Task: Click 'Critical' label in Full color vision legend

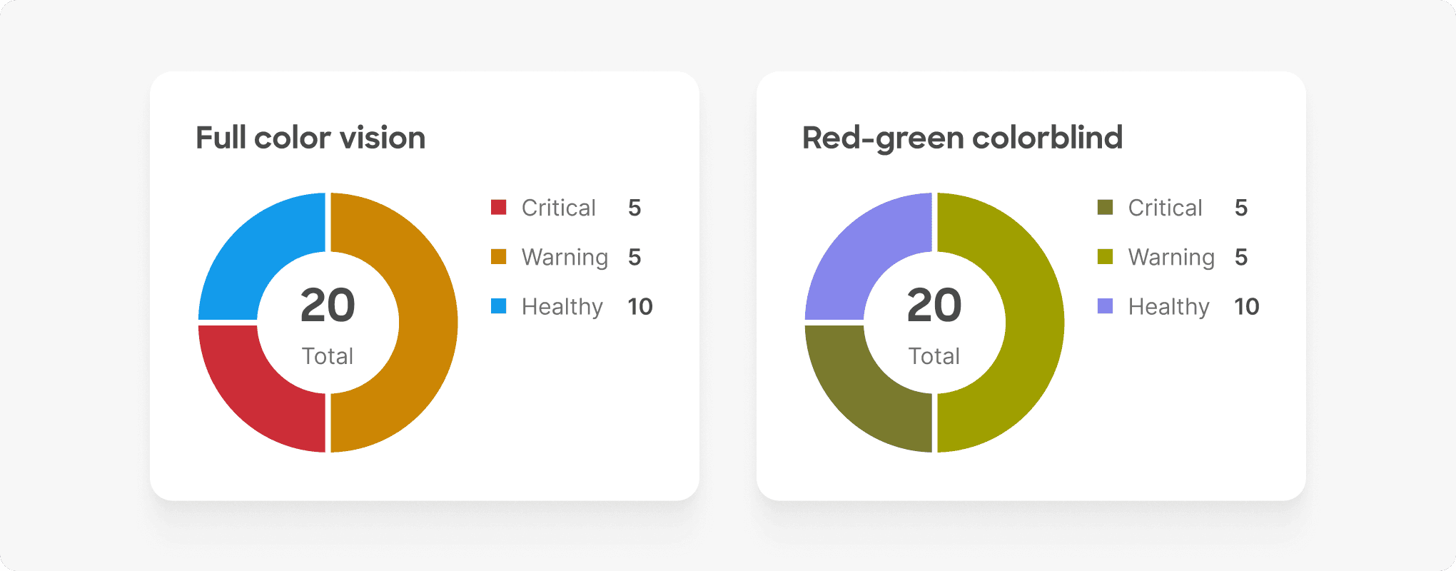Action: click(x=559, y=208)
